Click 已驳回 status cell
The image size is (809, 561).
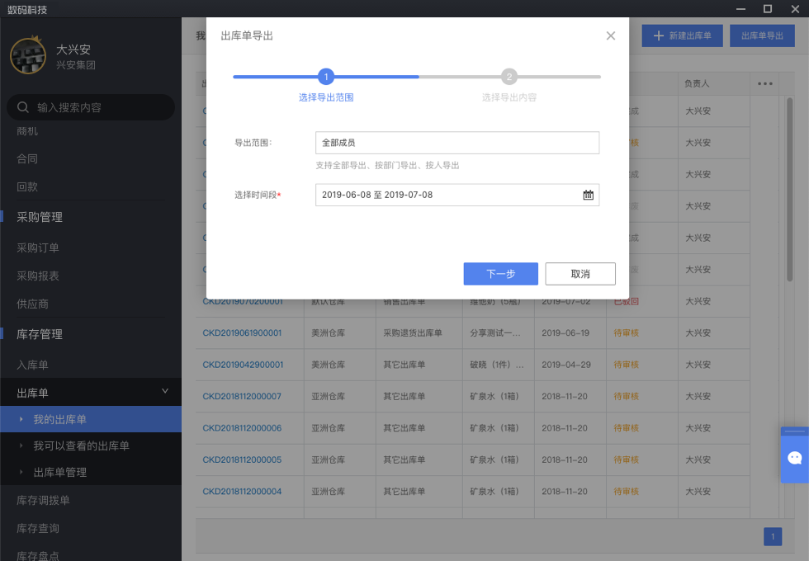point(627,301)
